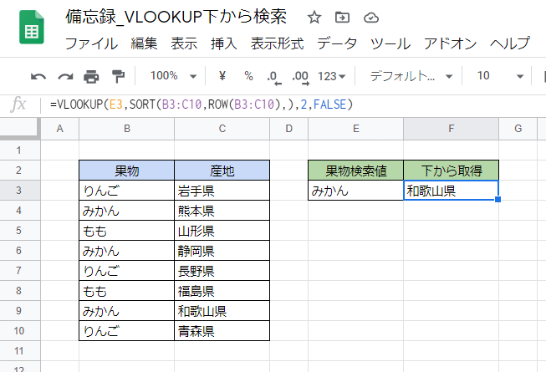546x372 pixels.
Task: Open the move-to-folder icon
Action: click(x=342, y=17)
